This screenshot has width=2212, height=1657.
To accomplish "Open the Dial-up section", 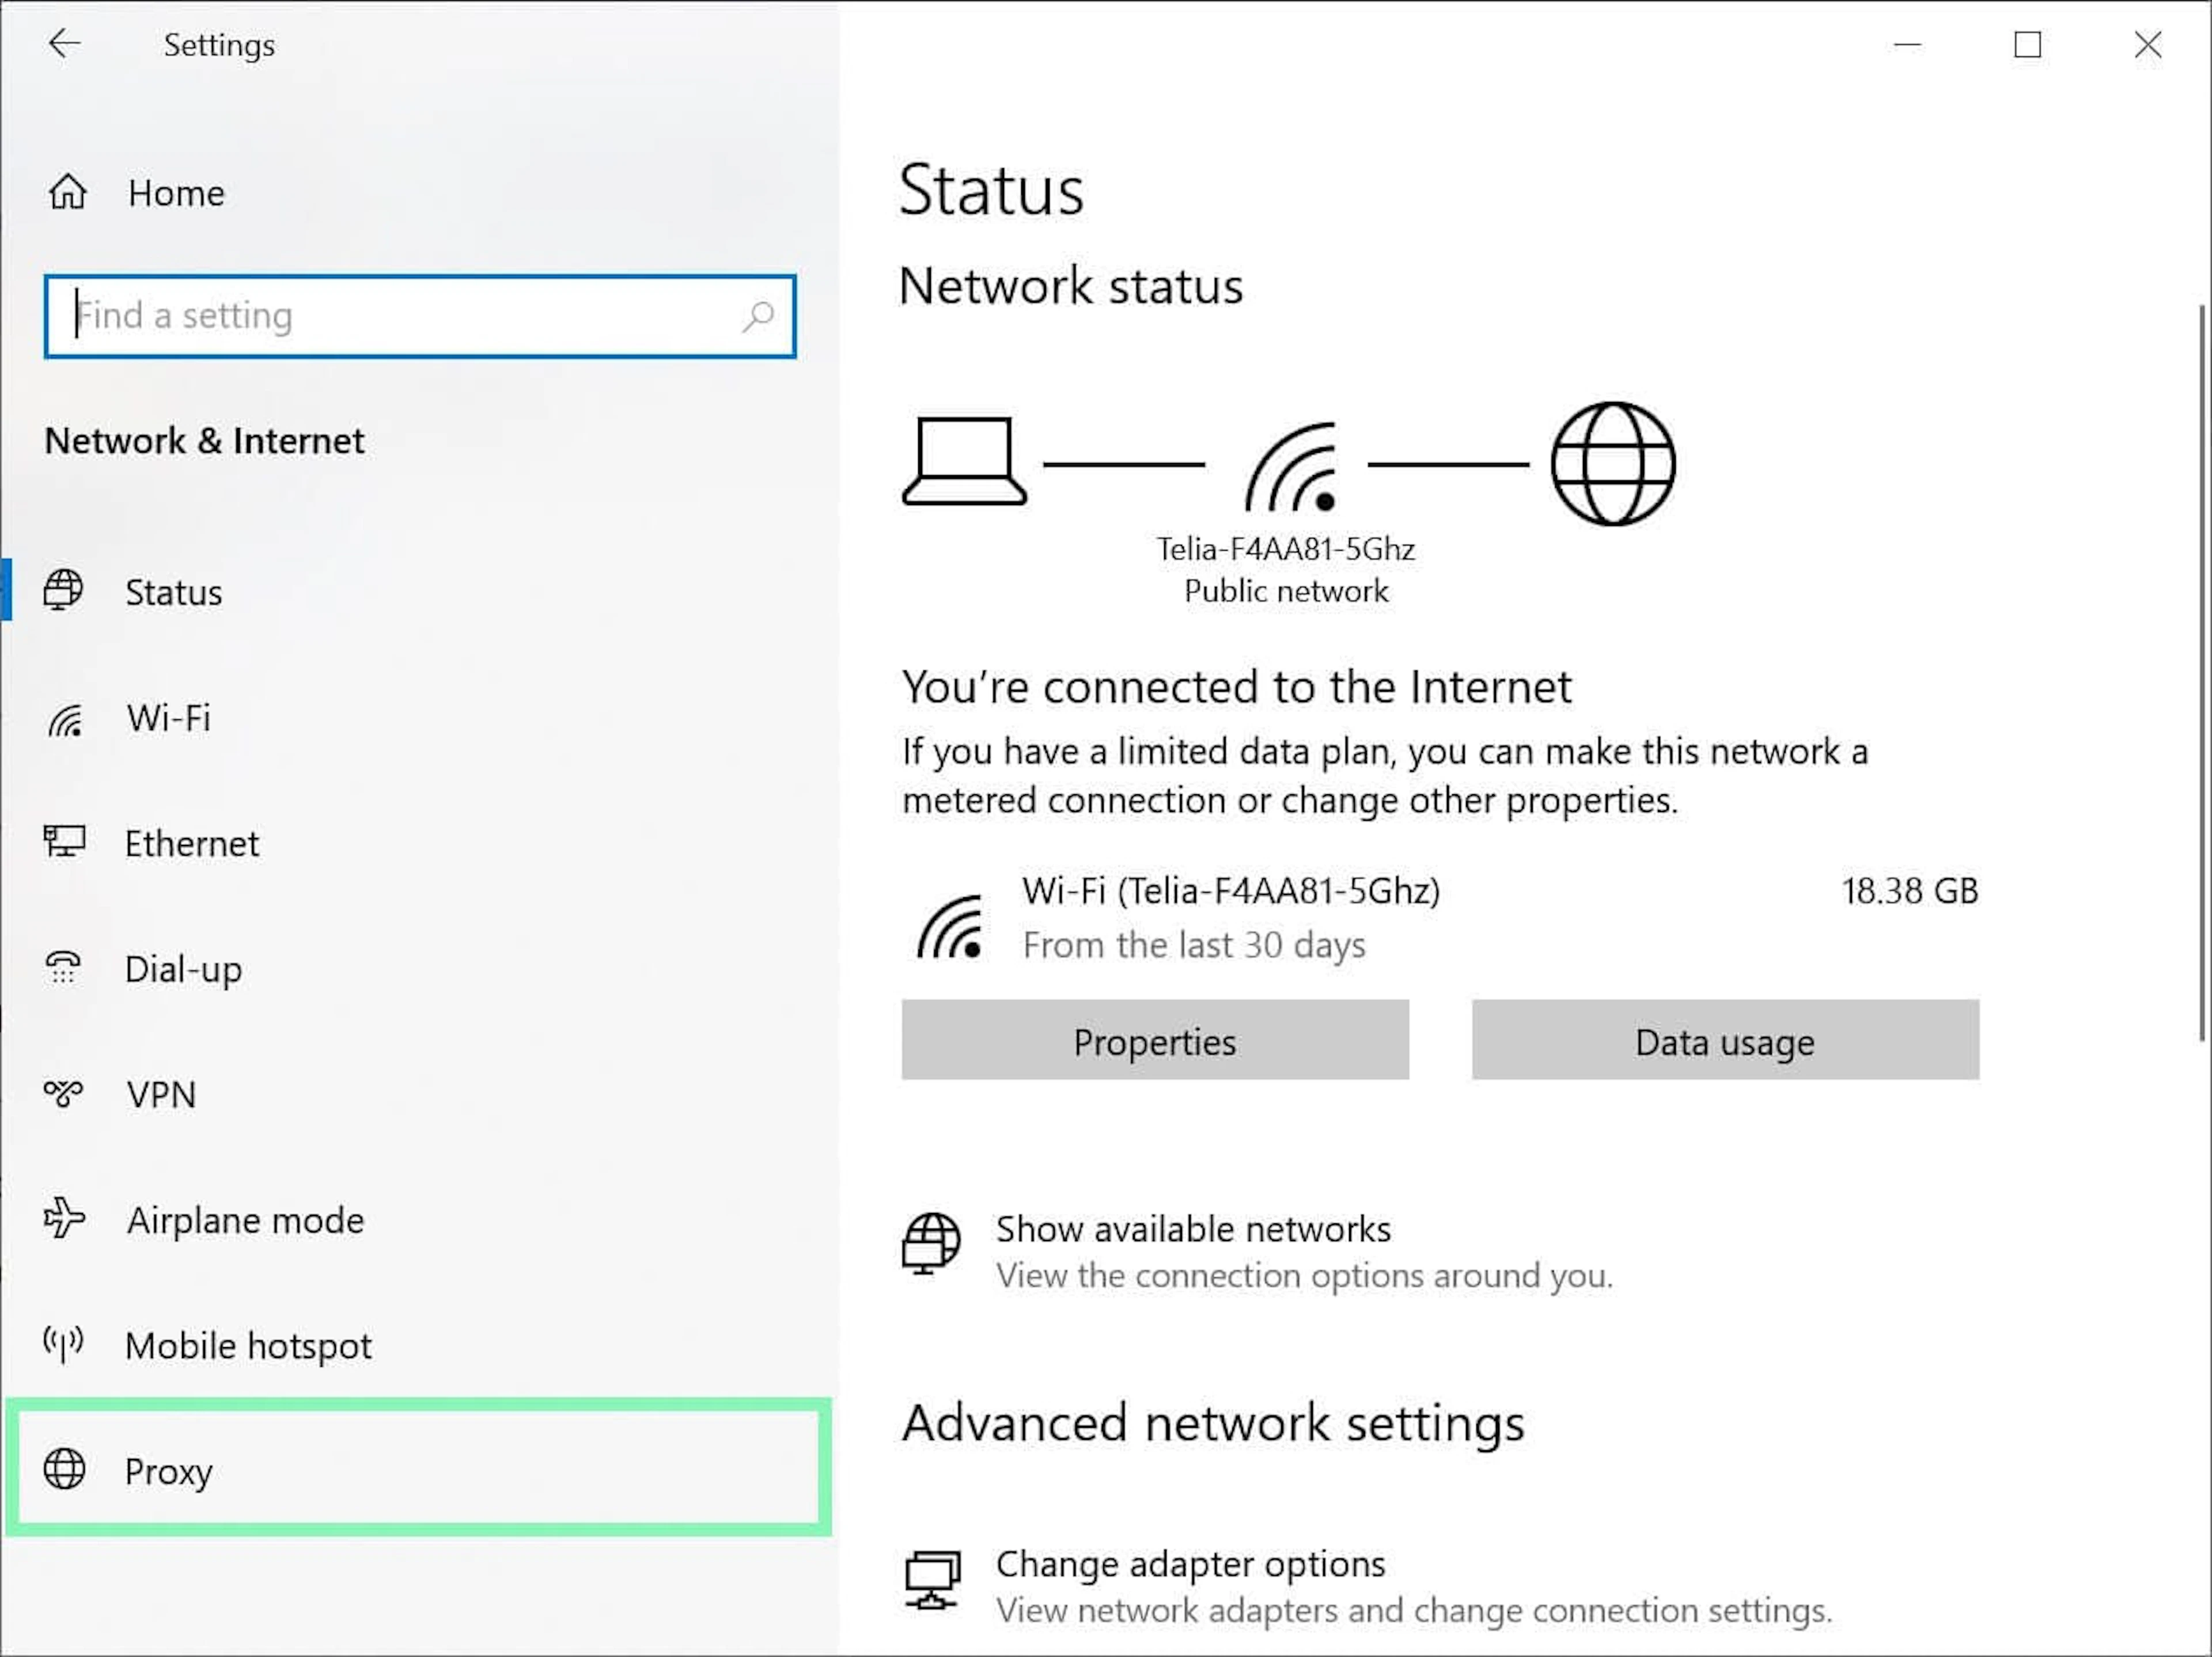I will (x=420, y=968).
